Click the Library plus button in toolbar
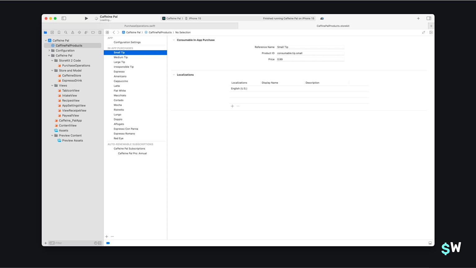This screenshot has width=476, height=268. point(418,18)
